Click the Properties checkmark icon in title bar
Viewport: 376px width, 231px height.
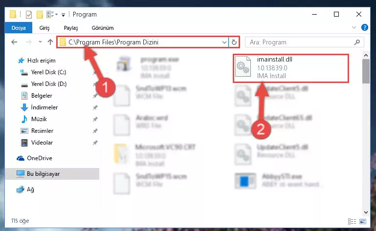28,15
